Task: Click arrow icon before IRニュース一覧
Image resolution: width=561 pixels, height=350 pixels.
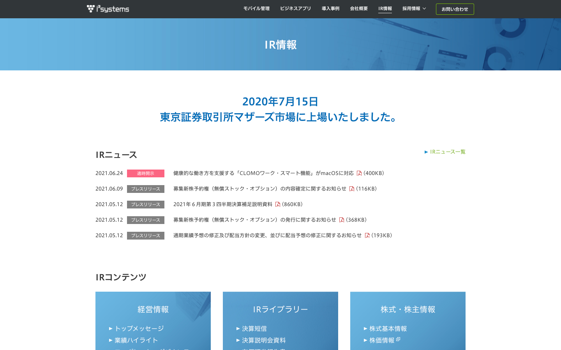Action: [x=426, y=152]
